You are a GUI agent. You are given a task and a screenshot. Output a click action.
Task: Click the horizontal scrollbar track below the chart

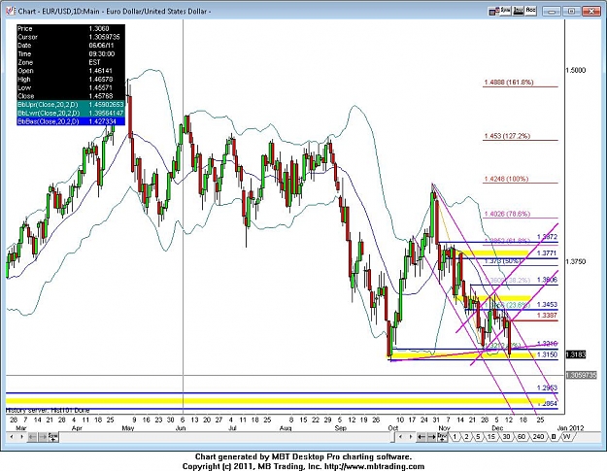[226, 437]
